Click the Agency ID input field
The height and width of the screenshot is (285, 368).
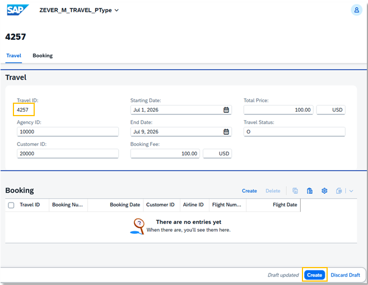click(x=68, y=132)
